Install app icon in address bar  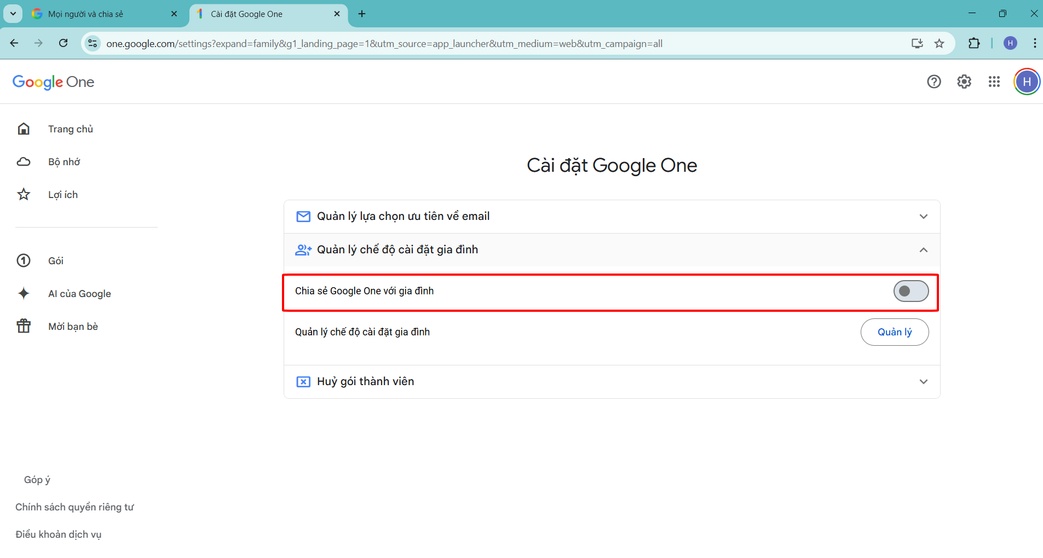point(917,43)
